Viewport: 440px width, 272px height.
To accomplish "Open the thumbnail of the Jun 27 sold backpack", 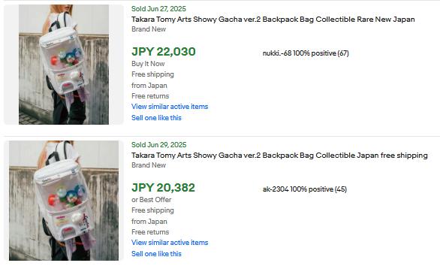I will pos(64,65).
